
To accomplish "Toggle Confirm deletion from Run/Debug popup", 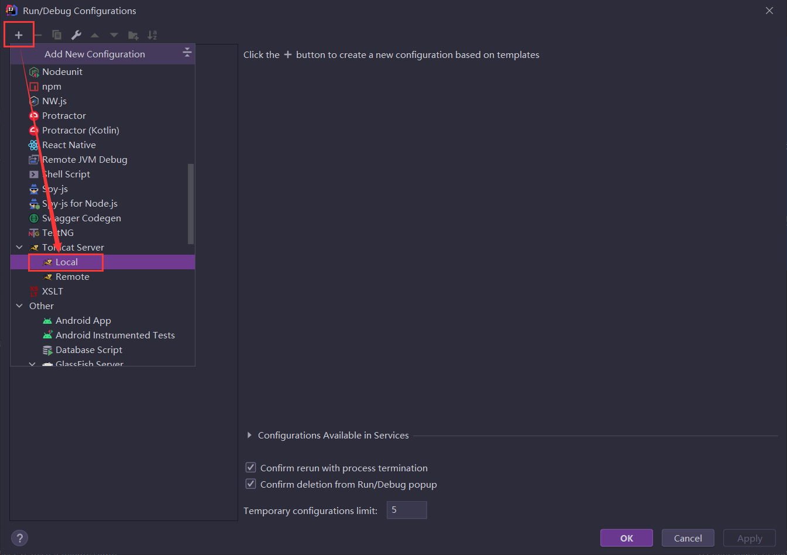I will [x=250, y=484].
